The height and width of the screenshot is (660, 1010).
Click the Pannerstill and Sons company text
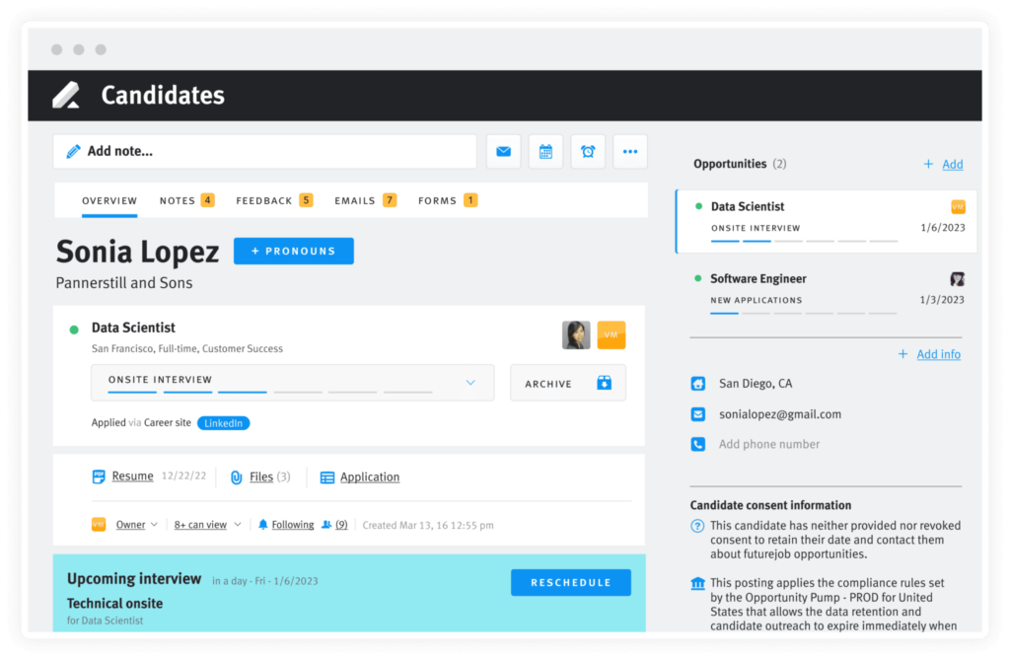(124, 283)
